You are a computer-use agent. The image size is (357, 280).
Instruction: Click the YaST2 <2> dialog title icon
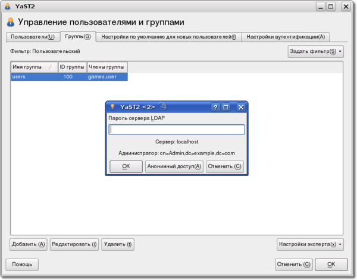(112, 107)
